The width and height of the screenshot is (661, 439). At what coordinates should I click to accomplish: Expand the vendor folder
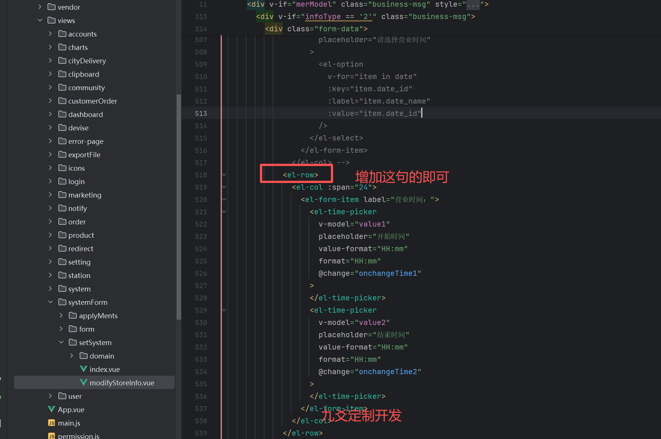[40, 7]
